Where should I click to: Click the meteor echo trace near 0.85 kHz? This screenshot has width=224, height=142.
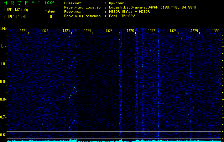coord(73,93)
